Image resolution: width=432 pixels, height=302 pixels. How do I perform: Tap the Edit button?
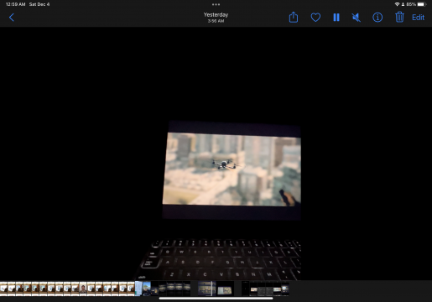(x=418, y=18)
